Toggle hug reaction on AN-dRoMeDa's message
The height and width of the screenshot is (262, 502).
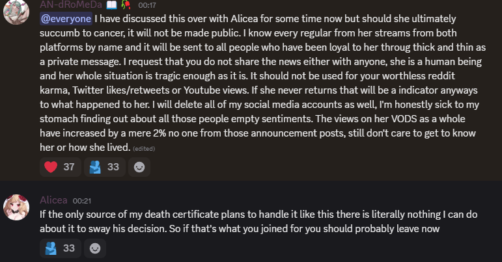(x=104, y=167)
